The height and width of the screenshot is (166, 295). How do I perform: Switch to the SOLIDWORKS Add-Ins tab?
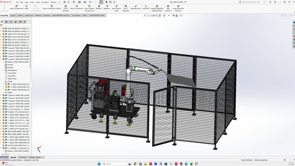pyautogui.click(x=61, y=15)
